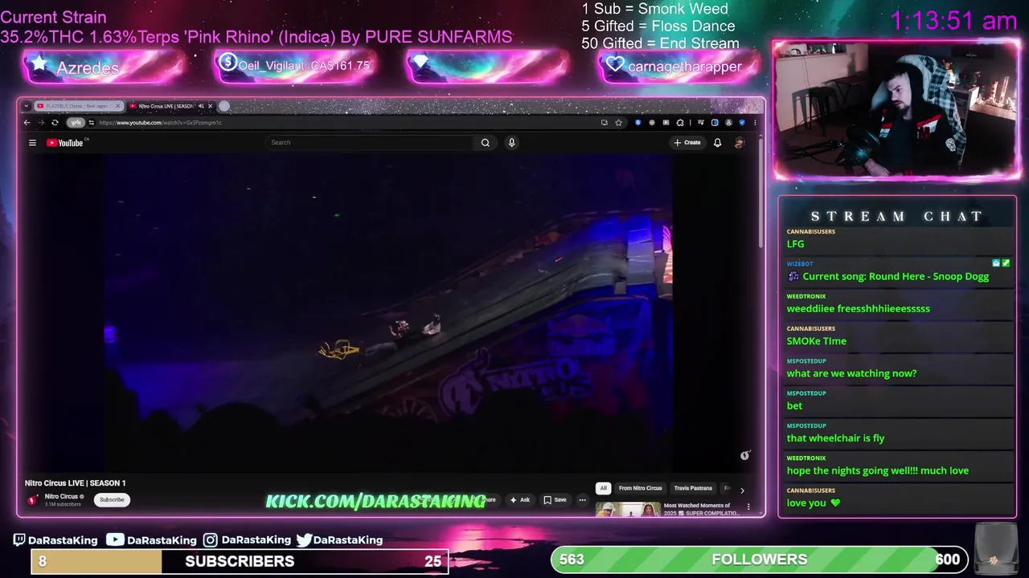
Task: Open the browser three-dot menu
Action: pos(755,123)
